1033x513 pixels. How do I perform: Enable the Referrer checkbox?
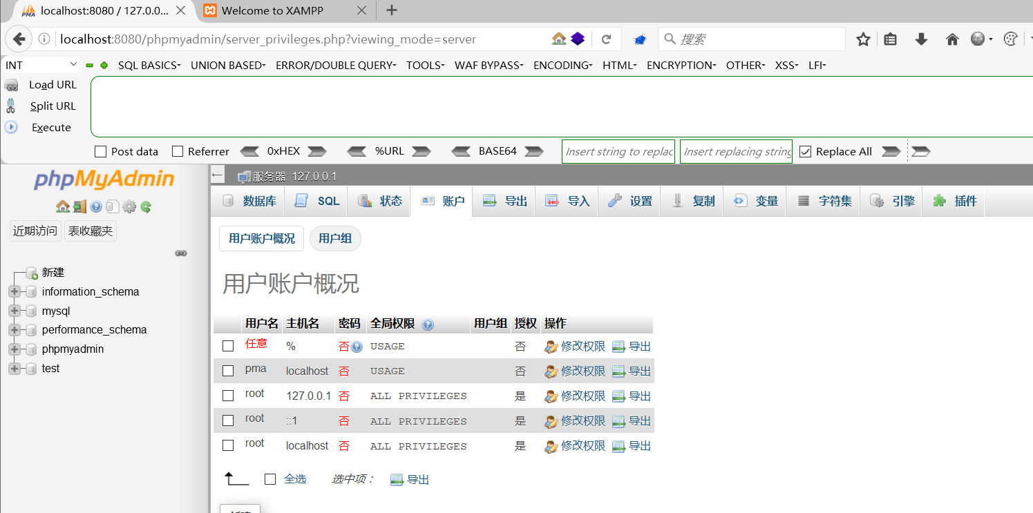click(x=178, y=151)
